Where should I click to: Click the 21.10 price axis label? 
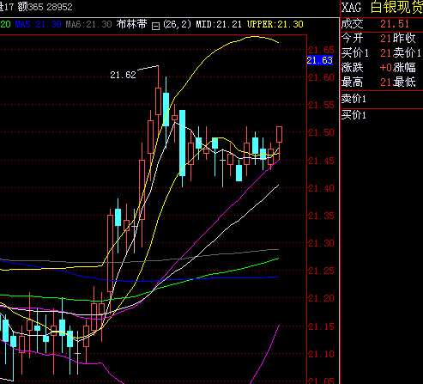[x=321, y=354]
